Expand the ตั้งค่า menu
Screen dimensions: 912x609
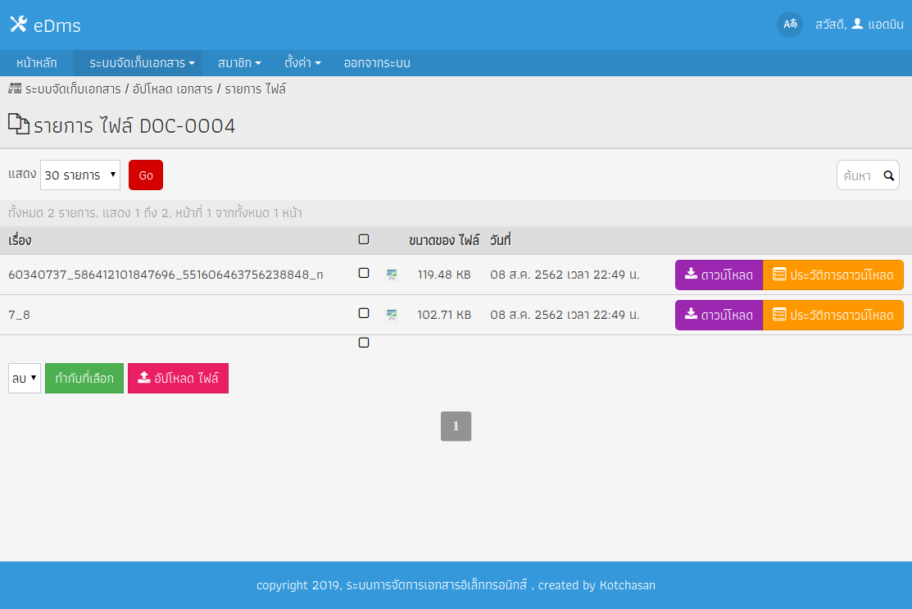(x=302, y=63)
